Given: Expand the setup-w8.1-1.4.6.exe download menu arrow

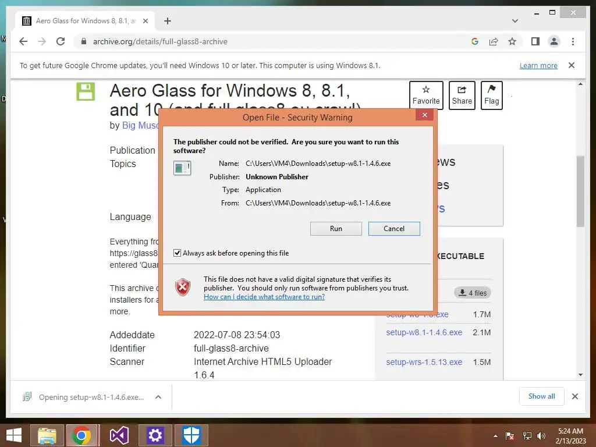Looking at the screenshot, I should point(158,397).
